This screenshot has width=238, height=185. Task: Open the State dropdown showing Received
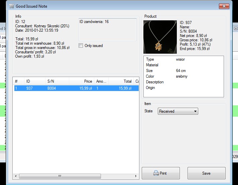(x=178, y=111)
